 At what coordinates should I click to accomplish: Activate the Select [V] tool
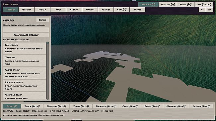pyautogui.click(x=12, y=106)
